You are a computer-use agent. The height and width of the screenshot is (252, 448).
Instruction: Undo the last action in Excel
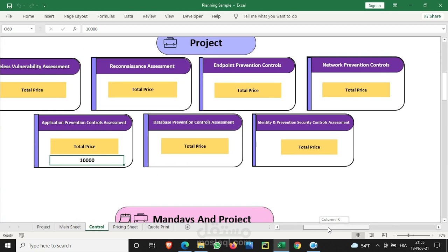(x=19, y=6)
